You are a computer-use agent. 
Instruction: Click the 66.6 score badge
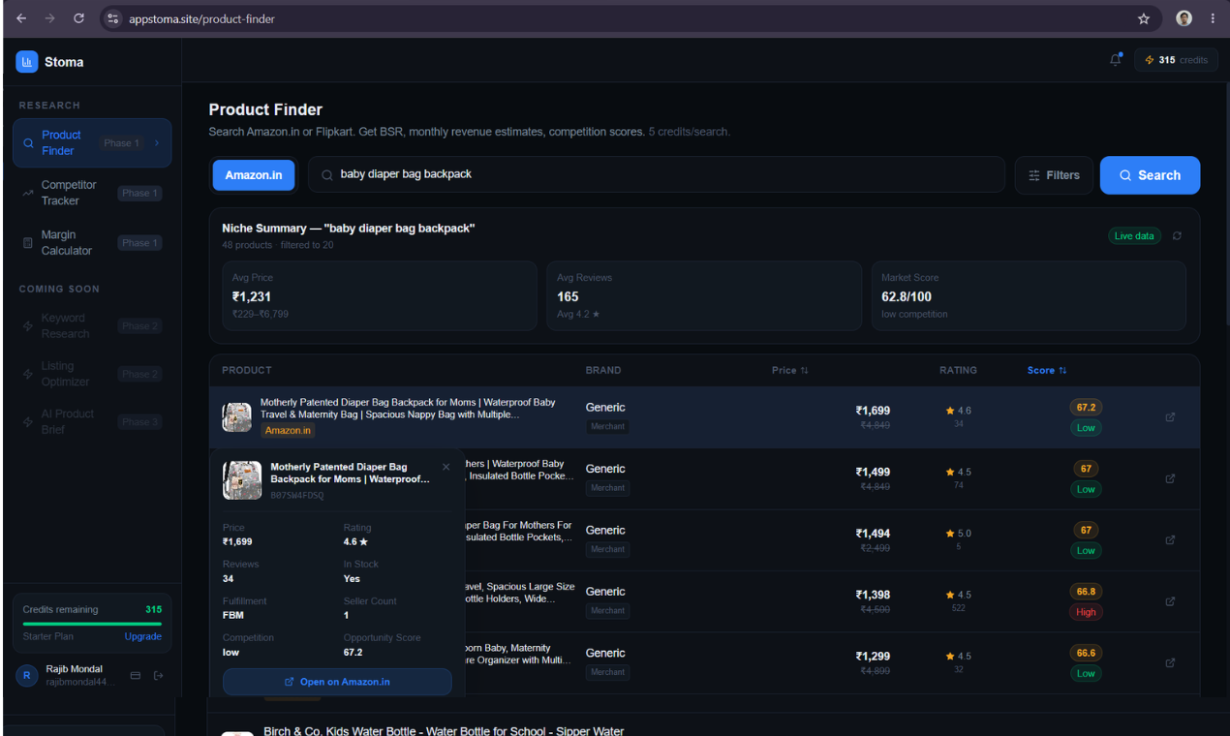pyautogui.click(x=1086, y=653)
